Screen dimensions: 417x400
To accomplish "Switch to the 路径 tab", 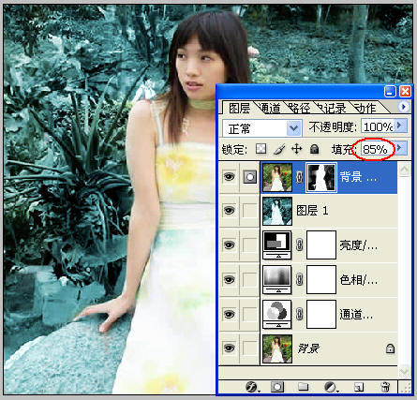I will point(299,108).
